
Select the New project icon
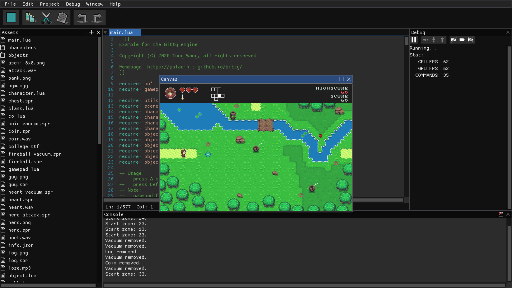[x=11, y=17]
